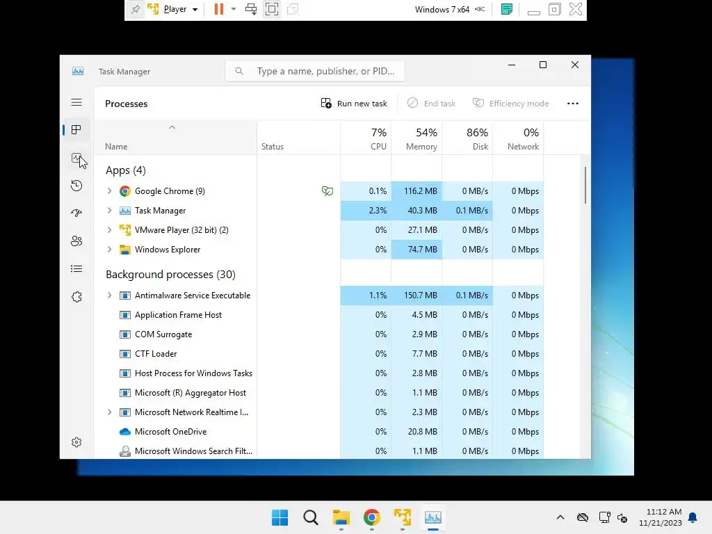Select Application Frame Host process
The height and width of the screenshot is (534, 712).
click(318, 315)
